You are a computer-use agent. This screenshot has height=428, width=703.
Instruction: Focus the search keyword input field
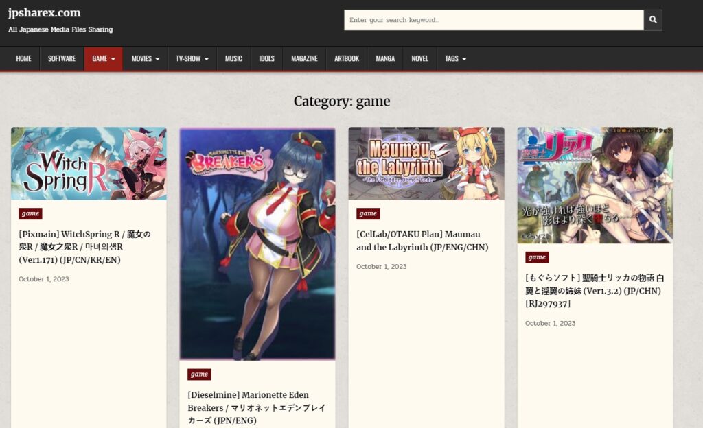point(494,20)
